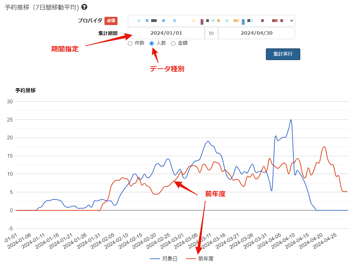Click the y-axis value -5
359x264 pixels.
[x=11, y=229]
